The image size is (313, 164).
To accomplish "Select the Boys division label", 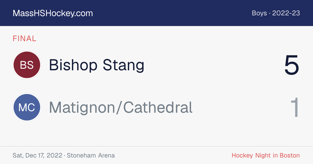I will 259,13.
